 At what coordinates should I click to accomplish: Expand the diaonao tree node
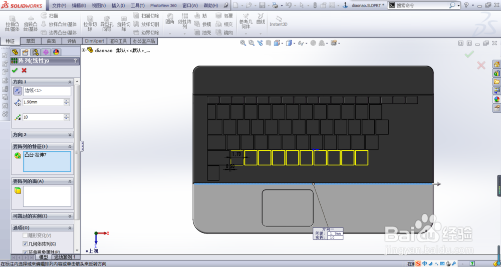pyautogui.click(x=83, y=50)
